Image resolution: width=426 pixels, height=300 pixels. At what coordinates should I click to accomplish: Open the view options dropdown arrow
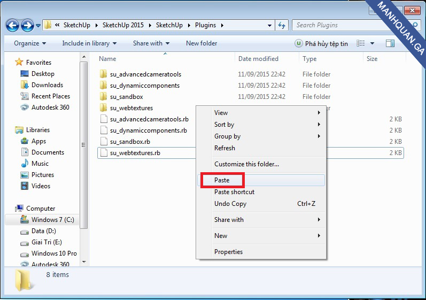372,43
